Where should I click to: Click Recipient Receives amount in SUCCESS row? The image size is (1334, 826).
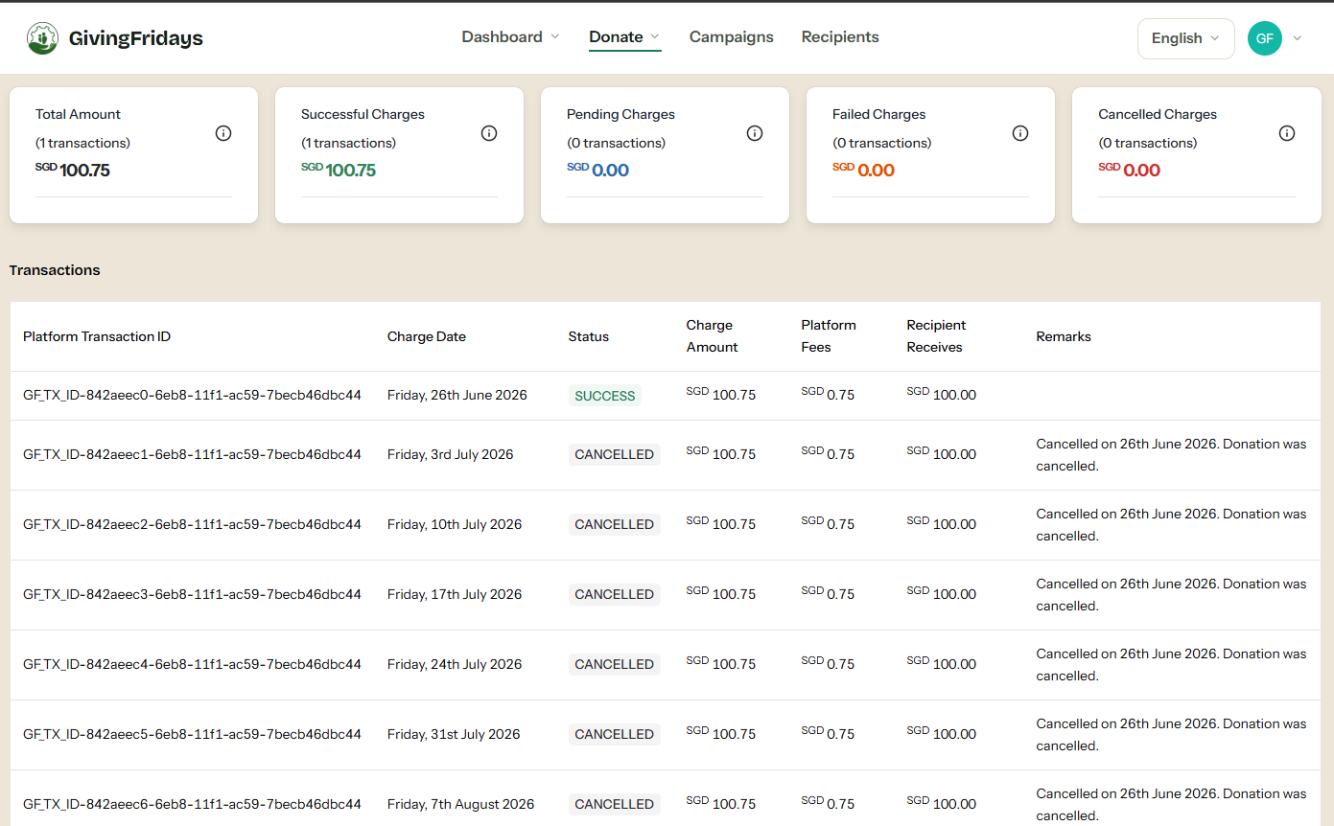[942, 395]
